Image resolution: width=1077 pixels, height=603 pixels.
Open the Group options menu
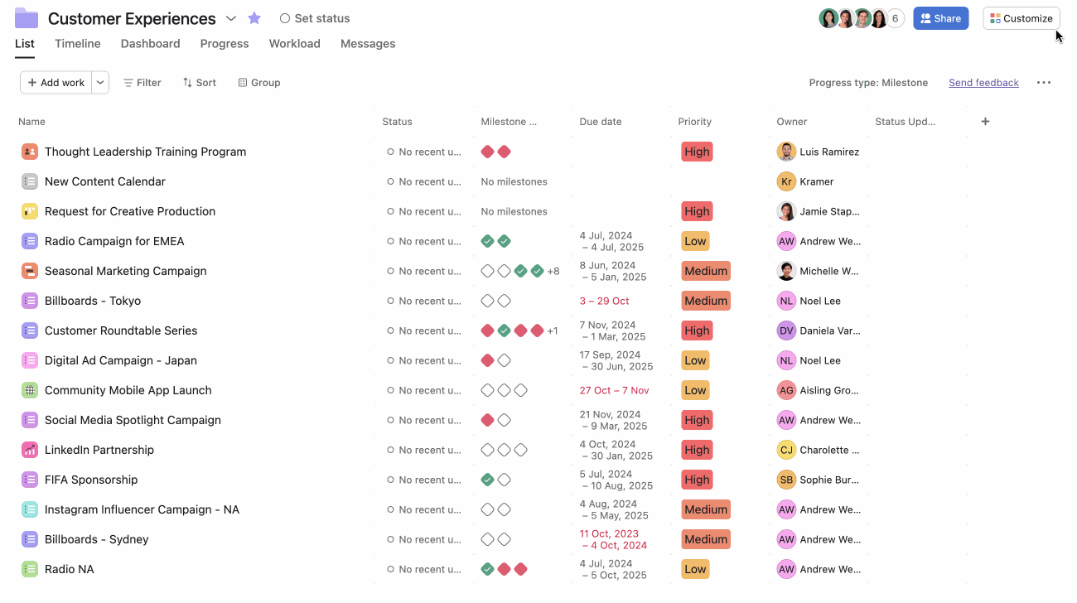[259, 83]
